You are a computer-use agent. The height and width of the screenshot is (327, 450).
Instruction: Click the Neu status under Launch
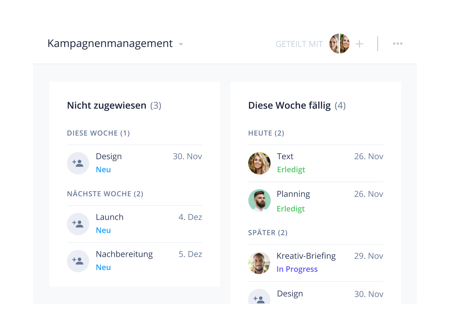(103, 230)
